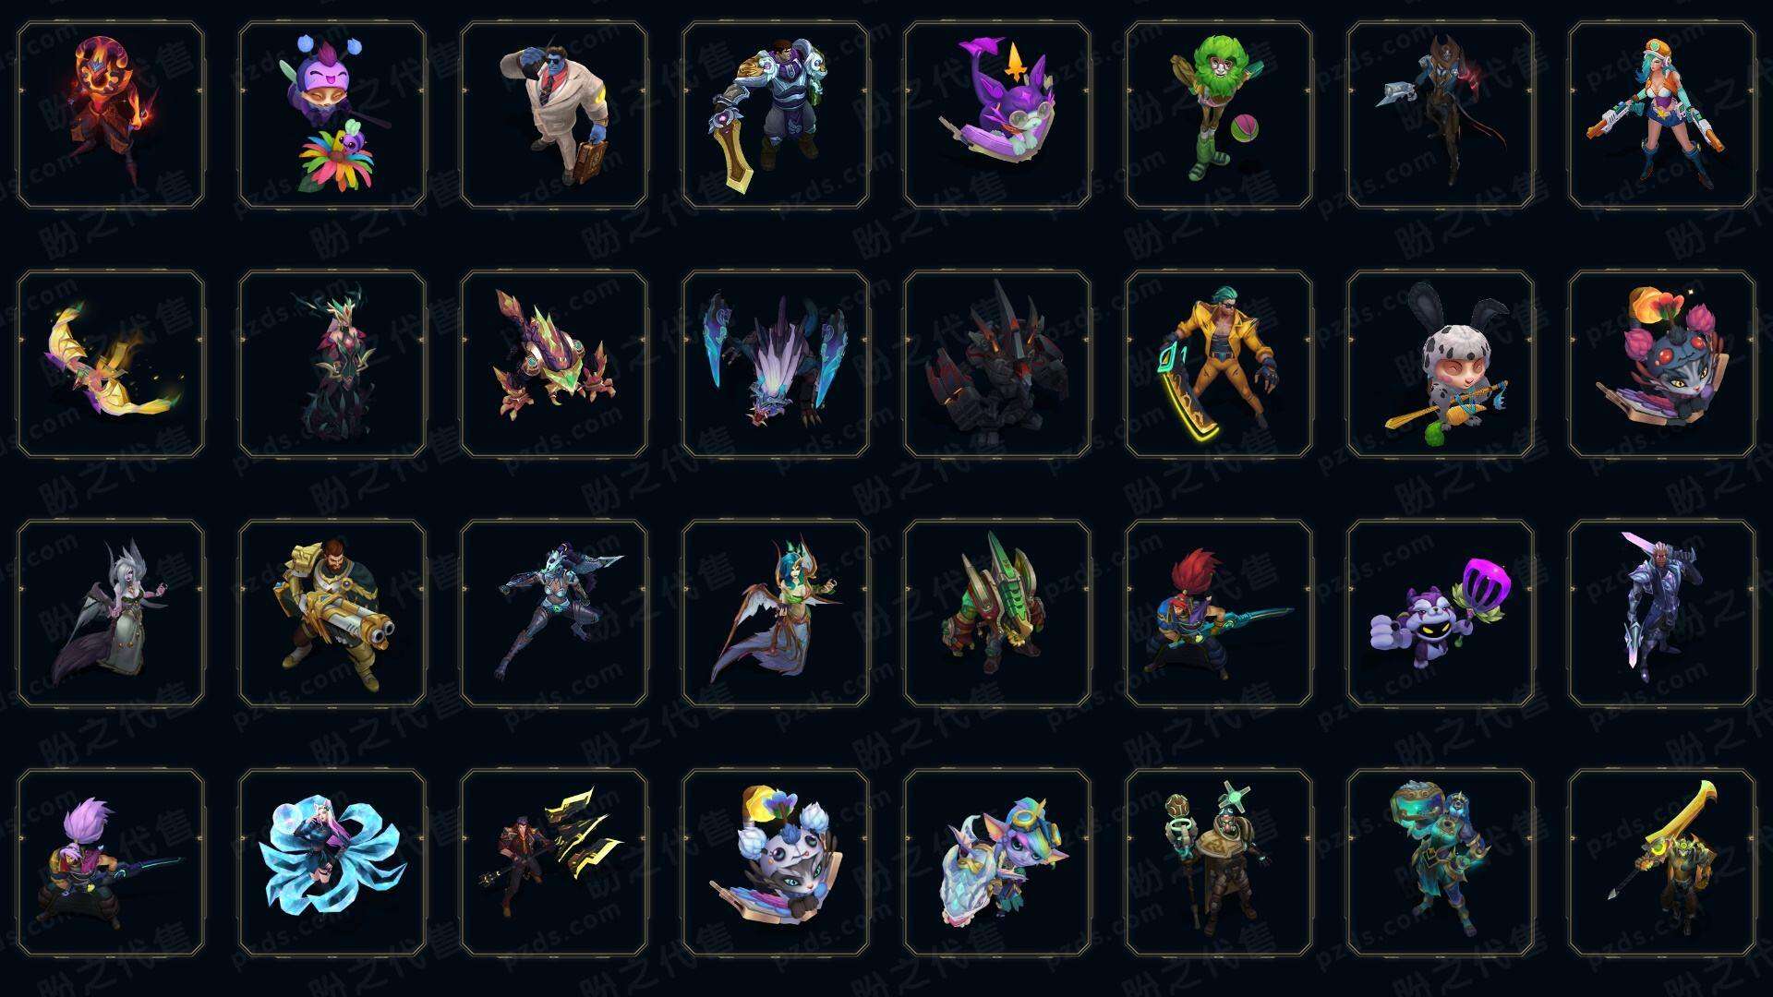Select the fiery red demon skin thumbnail
The height and width of the screenshot is (997, 1773).
[111, 115]
